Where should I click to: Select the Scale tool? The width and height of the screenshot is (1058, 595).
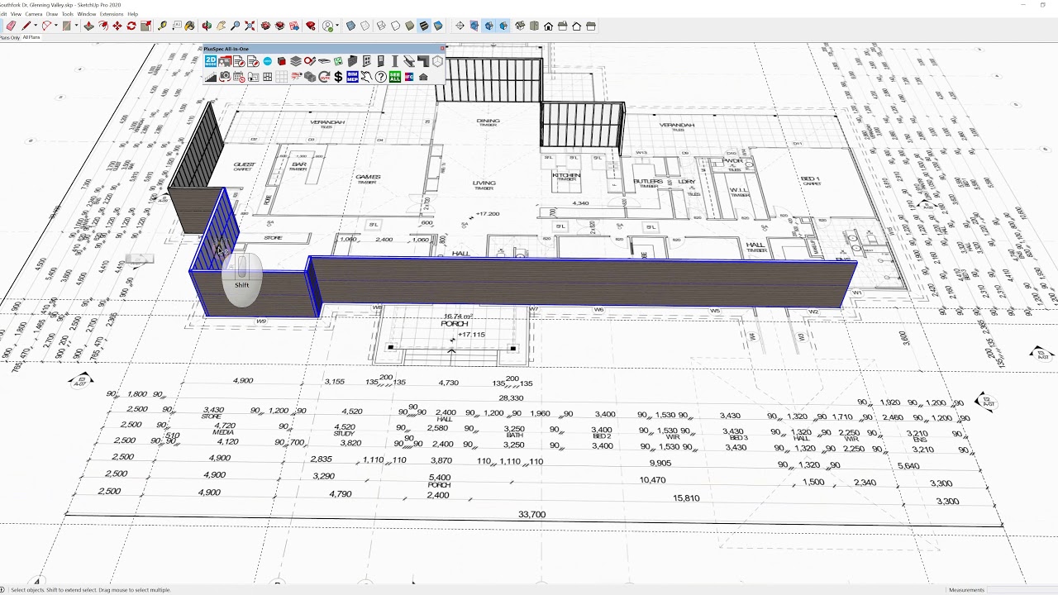click(x=146, y=26)
